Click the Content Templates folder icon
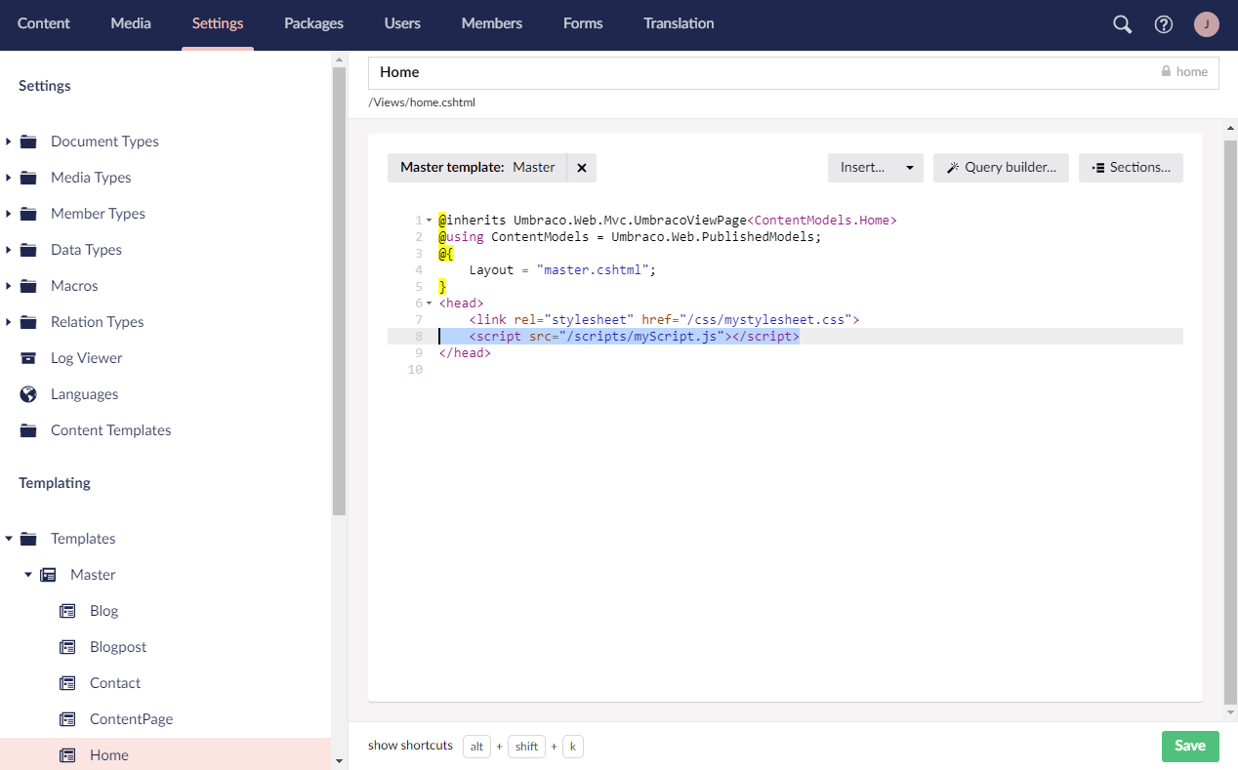The image size is (1238, 770). point(29,430)
